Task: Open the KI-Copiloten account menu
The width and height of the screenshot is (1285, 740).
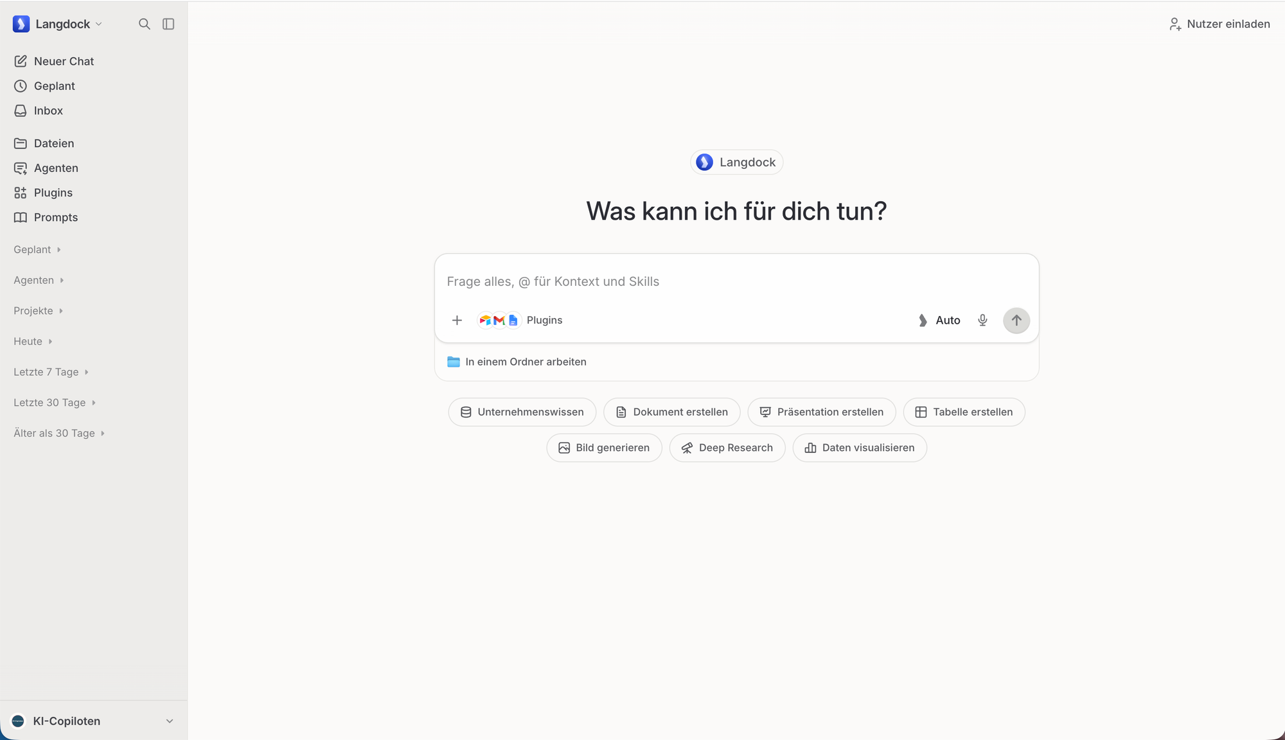Action: [93, 721]
